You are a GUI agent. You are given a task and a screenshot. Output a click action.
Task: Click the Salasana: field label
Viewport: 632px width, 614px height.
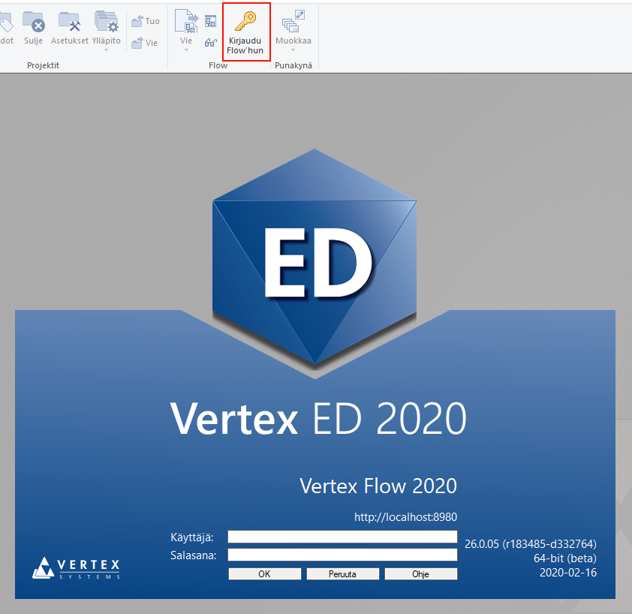click(194, 555)
